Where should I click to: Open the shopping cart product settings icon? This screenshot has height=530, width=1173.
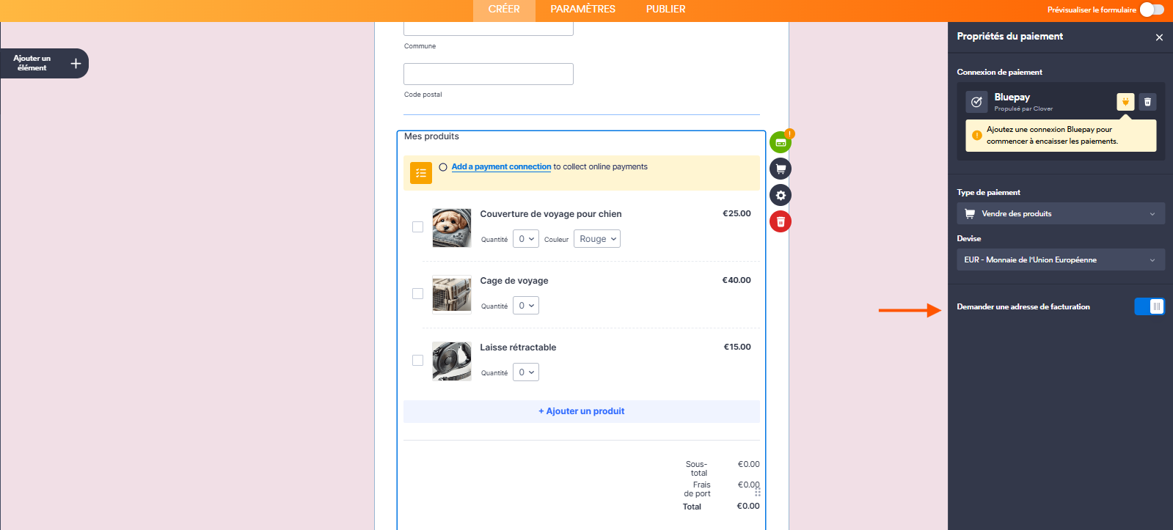click(780, 169)
